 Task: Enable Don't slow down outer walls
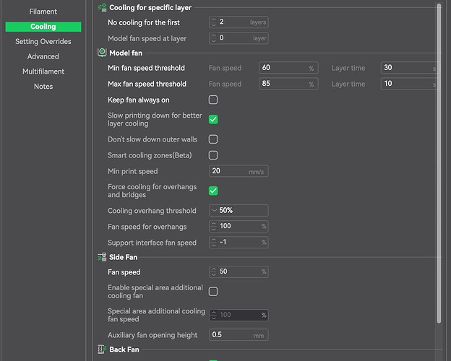point(213,139)
